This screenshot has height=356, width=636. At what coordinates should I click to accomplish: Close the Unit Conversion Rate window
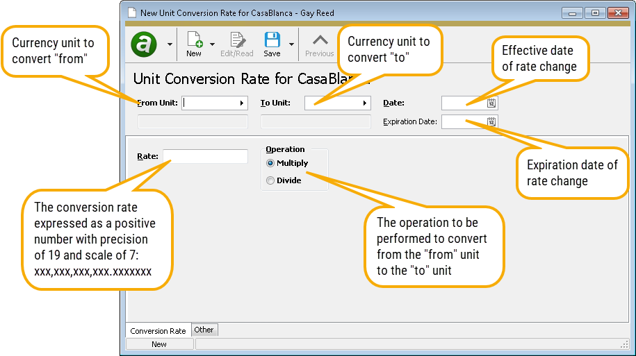(x=617, y=12)
